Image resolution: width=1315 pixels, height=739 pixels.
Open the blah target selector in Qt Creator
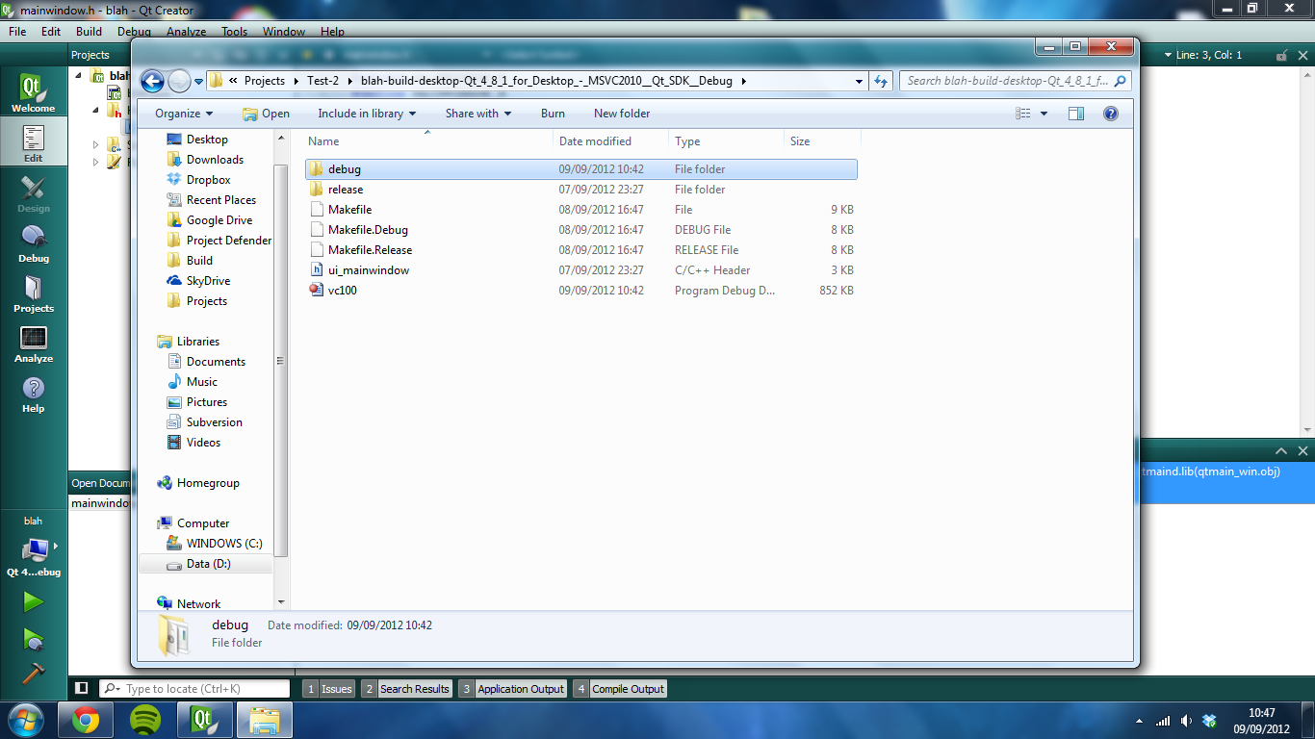[x=34, y=548]
